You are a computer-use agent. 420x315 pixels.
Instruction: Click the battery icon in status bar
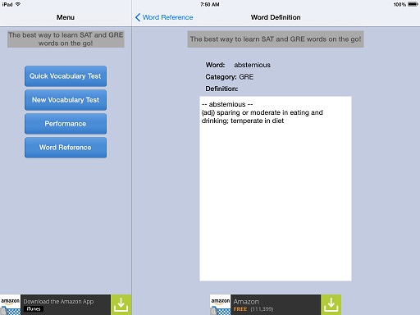click(413, 4)
